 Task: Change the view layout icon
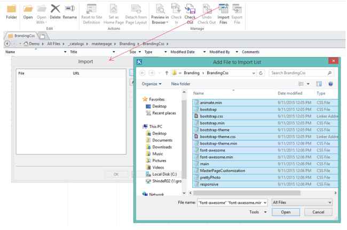click(301, 84)
